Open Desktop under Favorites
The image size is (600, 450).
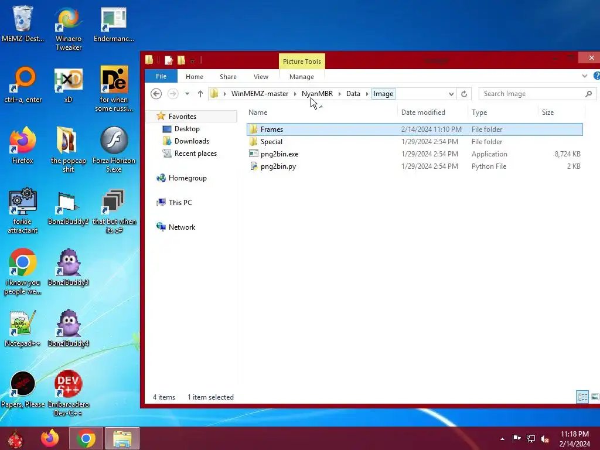[x=187, y=129]
